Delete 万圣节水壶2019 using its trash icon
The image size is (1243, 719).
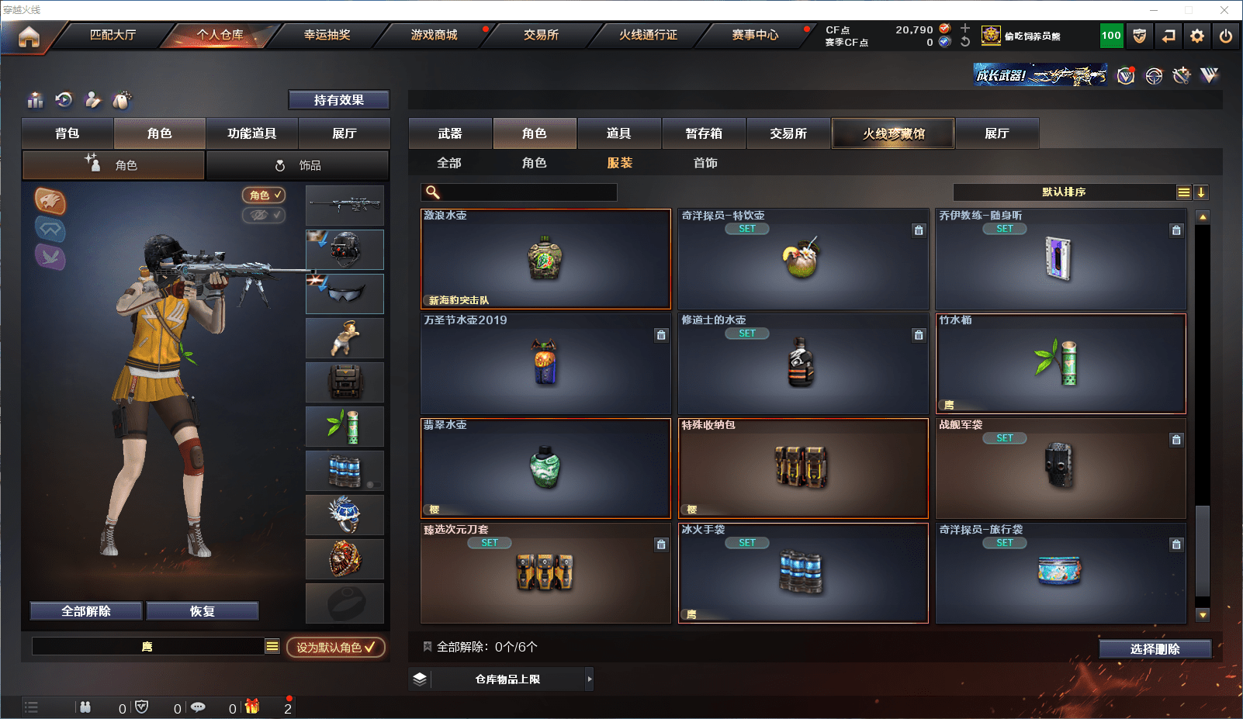(x=661, y=335)
